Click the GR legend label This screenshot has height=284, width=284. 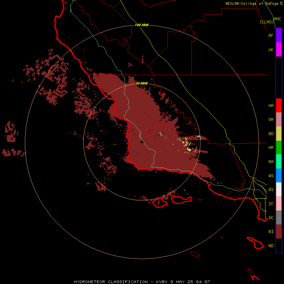click(x=271, y=120)
